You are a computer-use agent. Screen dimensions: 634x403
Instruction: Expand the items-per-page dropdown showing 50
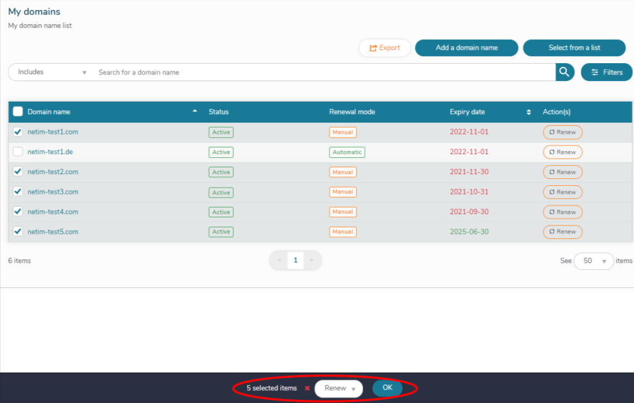point(593,261)
